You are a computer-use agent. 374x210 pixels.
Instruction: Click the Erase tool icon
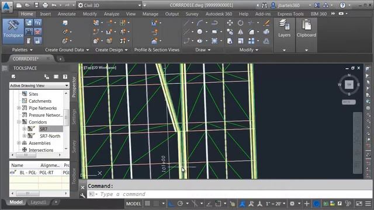tap(266, 23)
